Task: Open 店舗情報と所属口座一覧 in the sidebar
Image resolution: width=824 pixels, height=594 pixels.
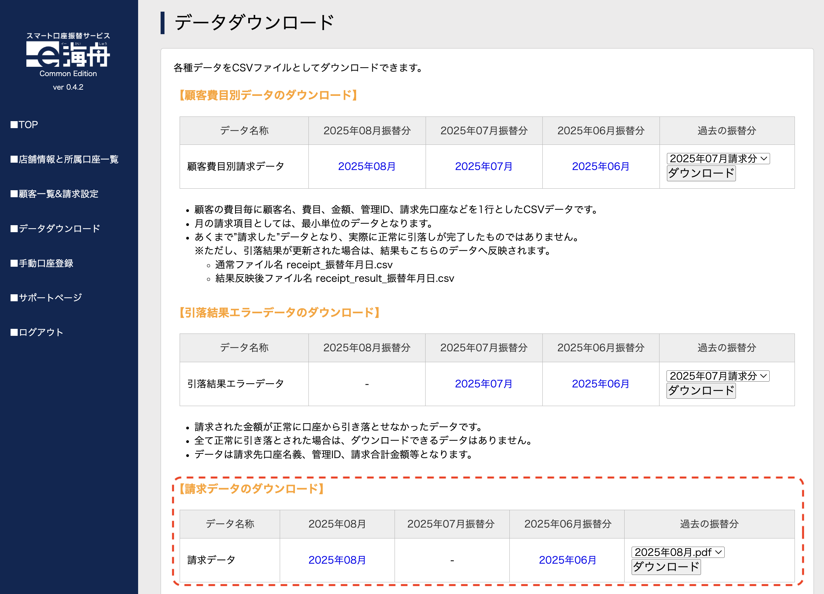Action: [64, 159]
